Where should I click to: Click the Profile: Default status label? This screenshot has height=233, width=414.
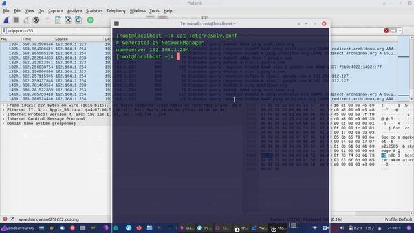pyautogui.click(x=398, y=219)
